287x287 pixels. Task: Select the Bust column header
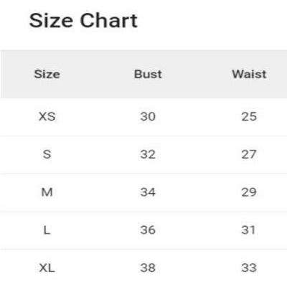[148, 74]
